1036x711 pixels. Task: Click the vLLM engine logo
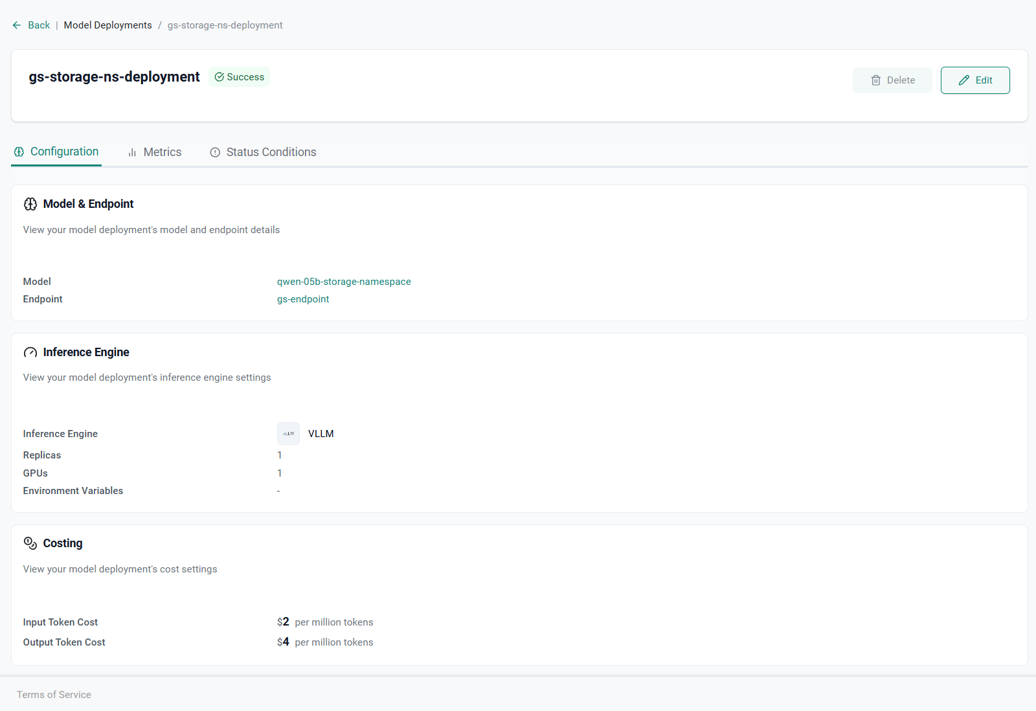[x=289, y=434]
